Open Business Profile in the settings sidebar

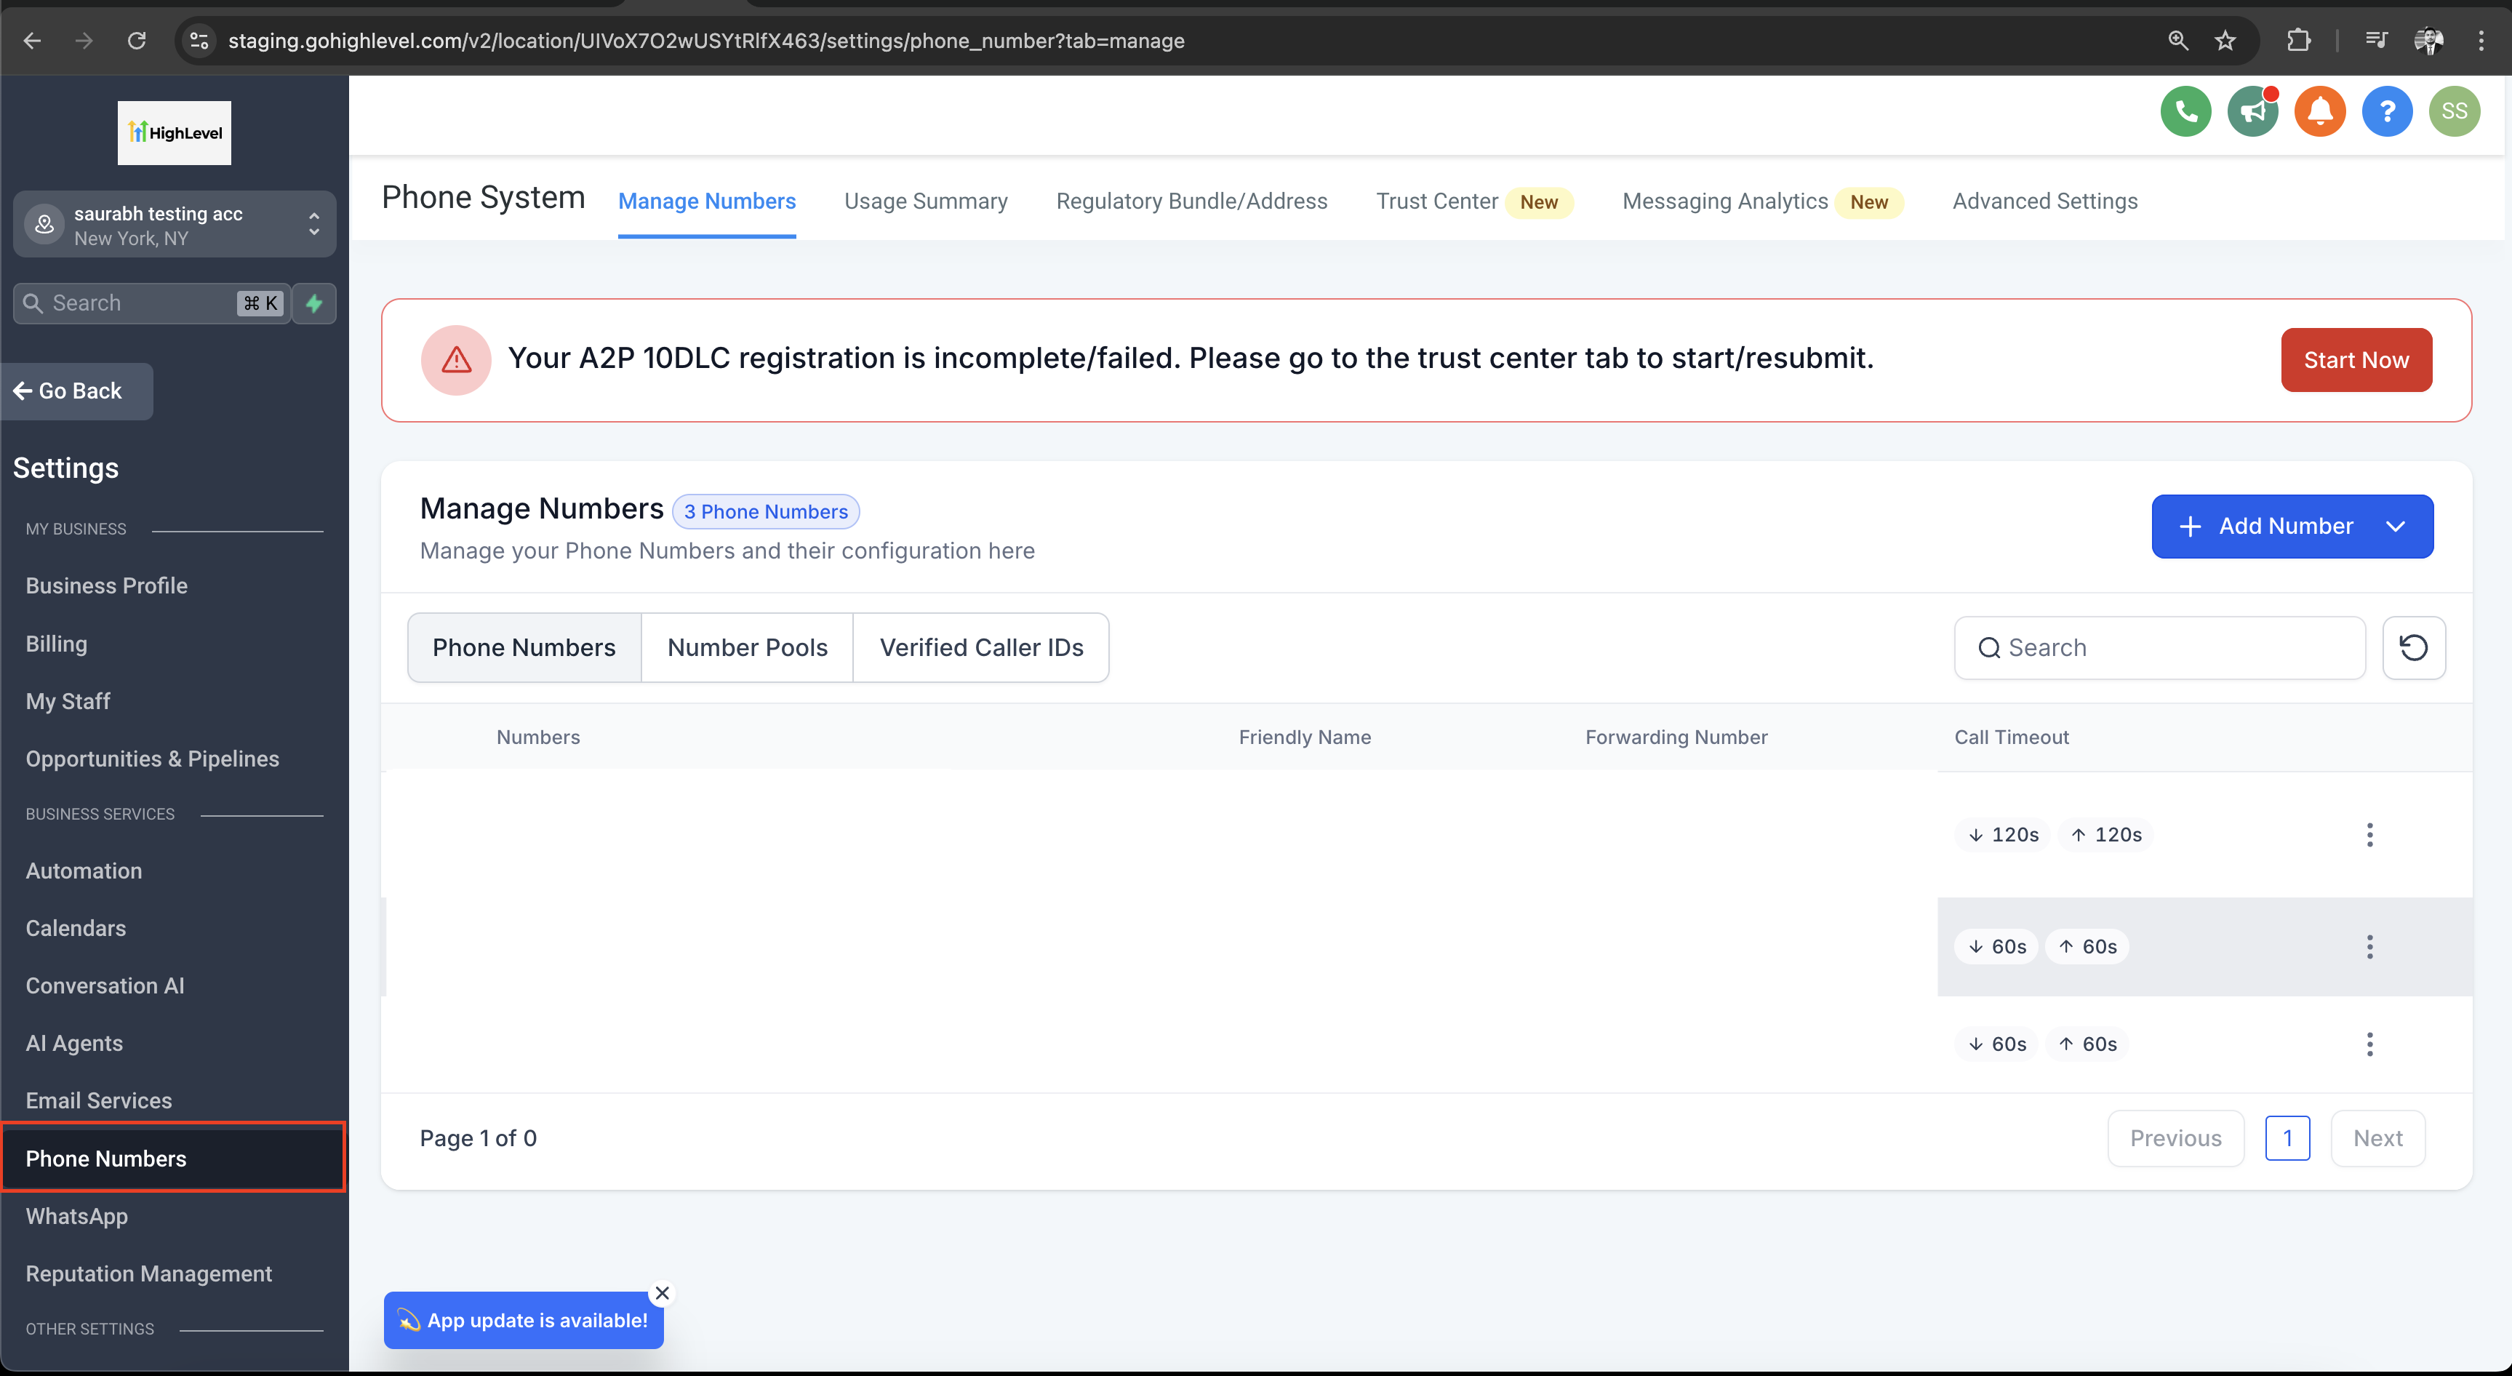(106, 585)
